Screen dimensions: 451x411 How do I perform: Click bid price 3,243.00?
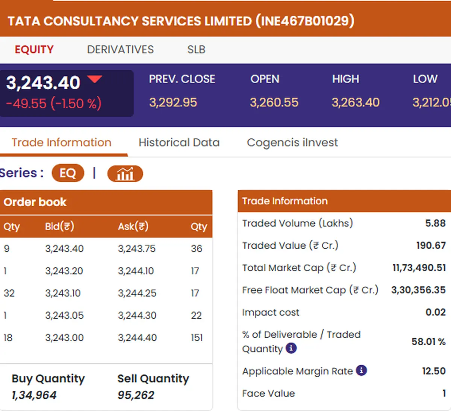[65, 338]
